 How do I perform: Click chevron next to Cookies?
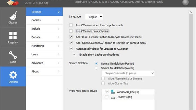[58, 20]
